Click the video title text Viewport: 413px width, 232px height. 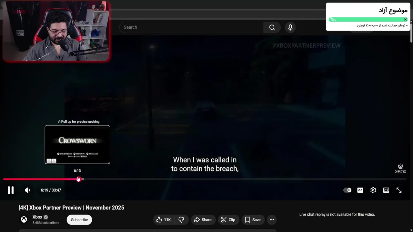pyautogui.click(x=71, y=208)
